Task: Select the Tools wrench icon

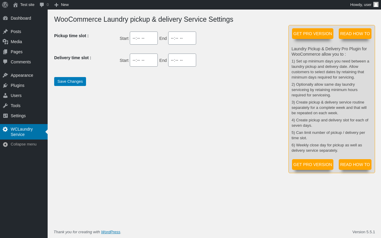Action: point(5,106)
